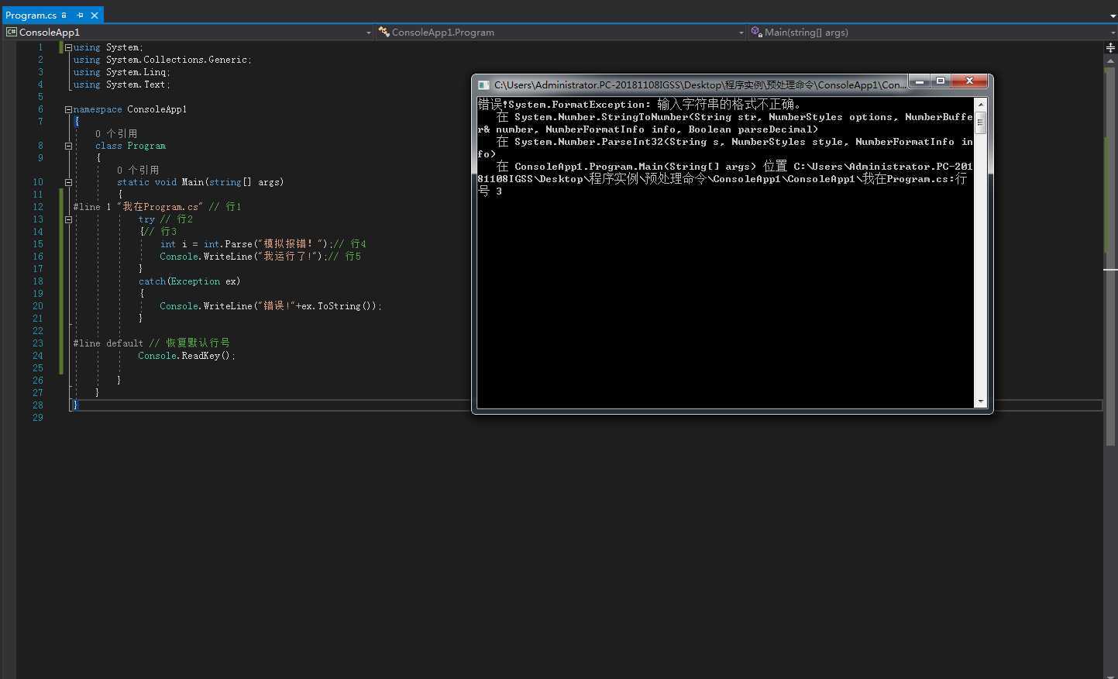
Task: Click the editor split-window handle icon
Action: point(1110,47)
